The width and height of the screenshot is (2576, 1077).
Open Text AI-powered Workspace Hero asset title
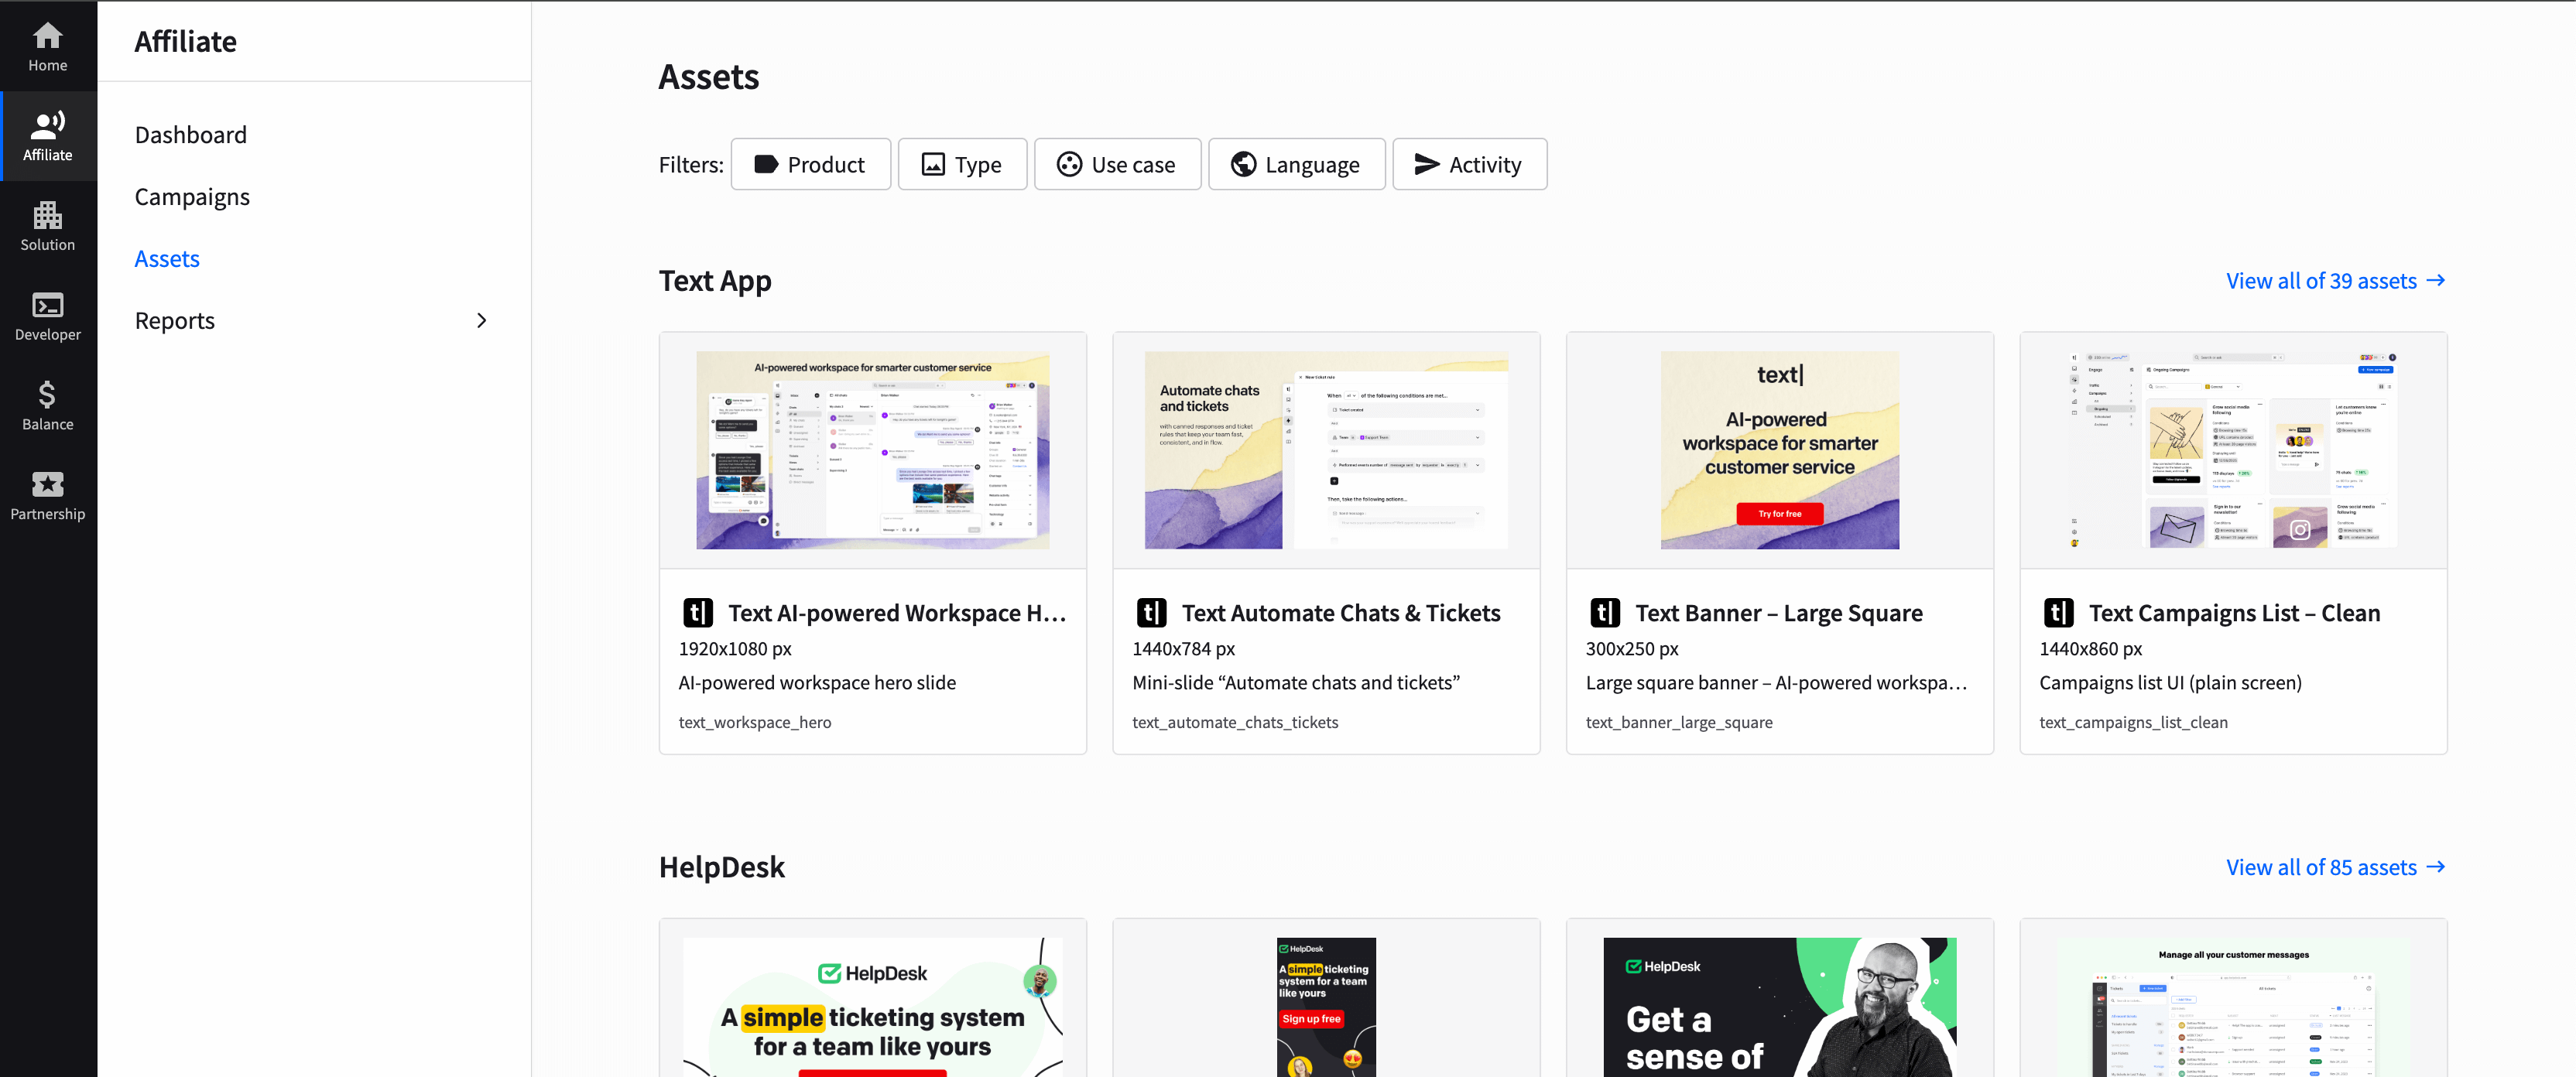click(x=897, y=612)
